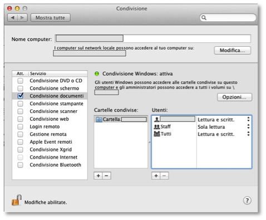266x220 pixels.
Task: Select Gestione remota service label
Action: pos(48,134)
